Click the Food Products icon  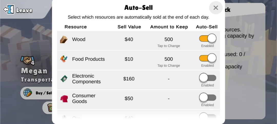pos(64,59)
